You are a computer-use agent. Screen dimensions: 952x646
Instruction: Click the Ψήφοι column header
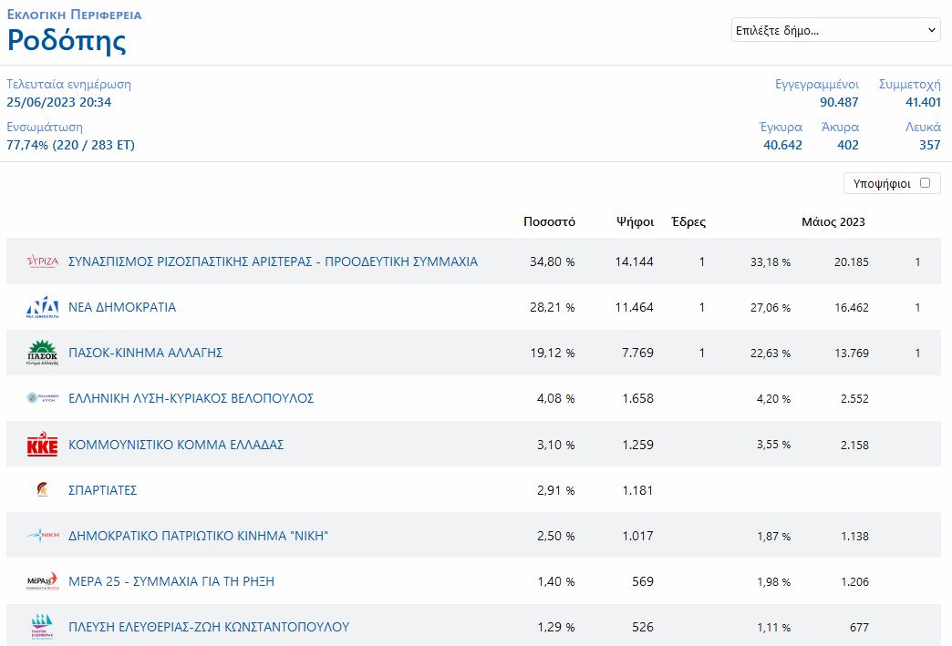pos(635,221)
